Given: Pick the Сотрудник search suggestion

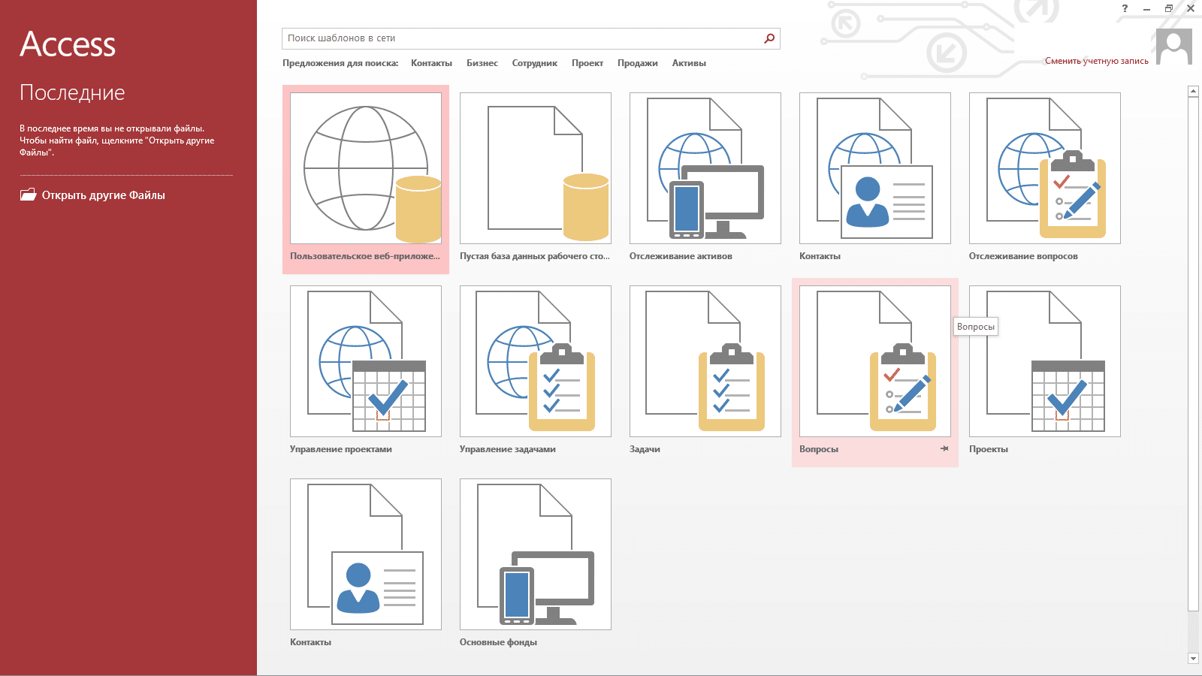Looking at the screenshot, I should point(535,63).
